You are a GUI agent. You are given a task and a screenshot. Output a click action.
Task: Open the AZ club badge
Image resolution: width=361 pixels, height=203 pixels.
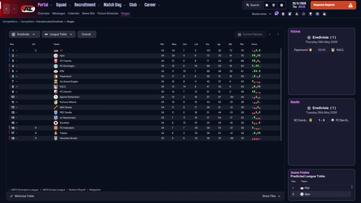pyautogui.click(x=28, y=9)
